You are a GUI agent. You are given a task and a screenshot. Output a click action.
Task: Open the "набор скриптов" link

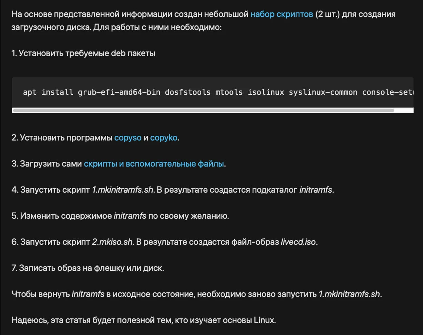click(x=282, y=14)
